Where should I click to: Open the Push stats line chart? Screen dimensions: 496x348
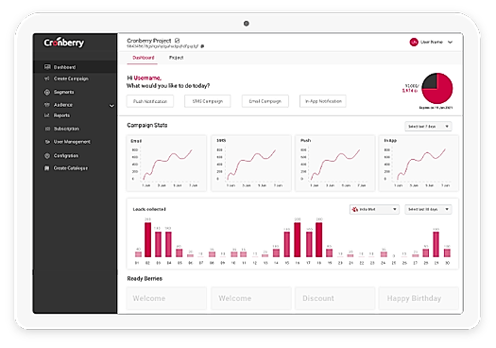coord(335,164)
